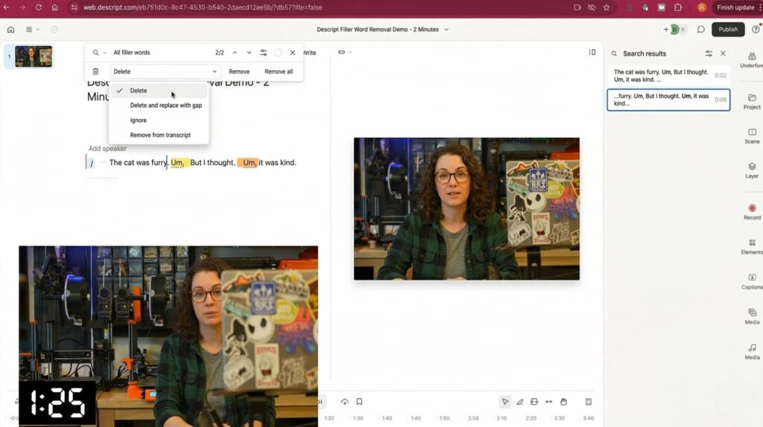Open Underlord in the sidebar

752,60
